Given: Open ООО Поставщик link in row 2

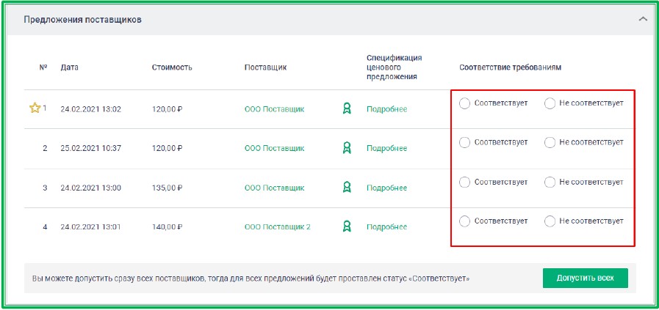Looking at the screenshot, I should (274, 148).
